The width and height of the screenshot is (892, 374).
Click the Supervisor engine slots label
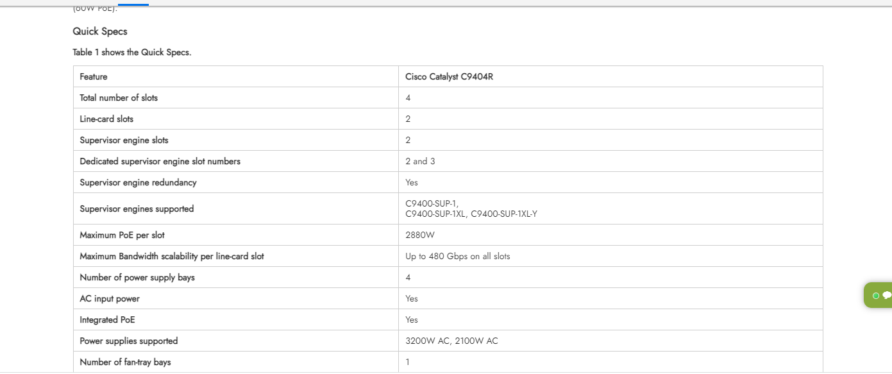coord(124,140)
